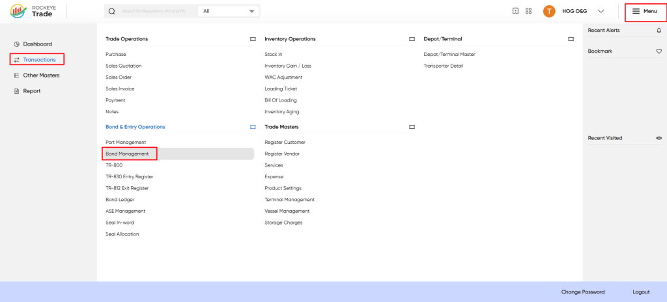Image resolution: width=667 pixels, height=302 pixels.
Task: Open Register Vendor
Action: tap(282, 154)
